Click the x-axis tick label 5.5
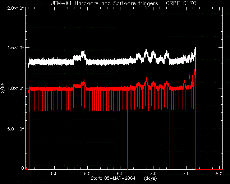Viewport: 230px width, 184px height. pyautogui.click(x=54, y=174)
